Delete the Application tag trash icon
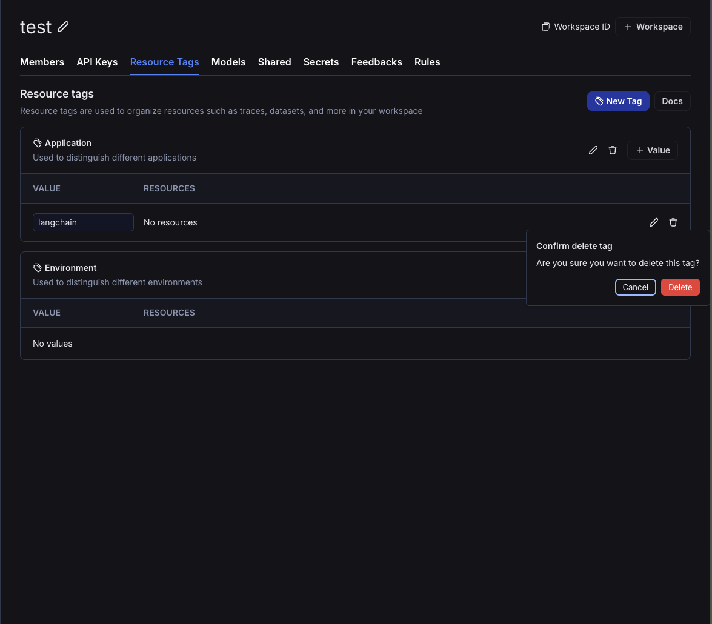 coord(613,150)
